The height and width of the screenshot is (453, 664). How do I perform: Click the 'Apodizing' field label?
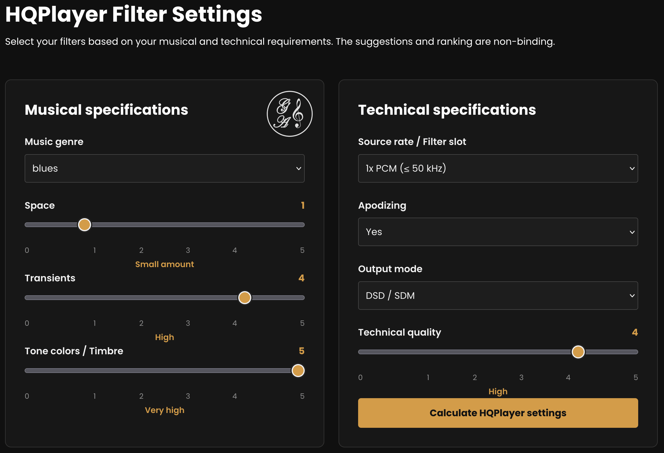[382, 205]
